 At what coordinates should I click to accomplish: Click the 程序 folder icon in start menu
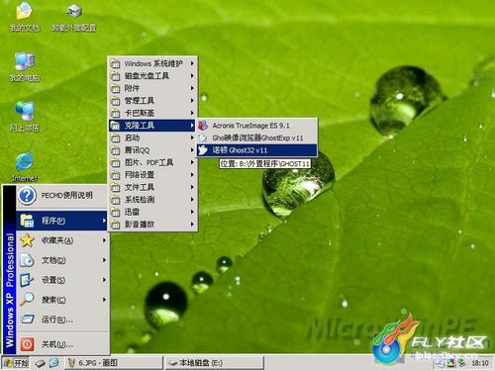27,221
